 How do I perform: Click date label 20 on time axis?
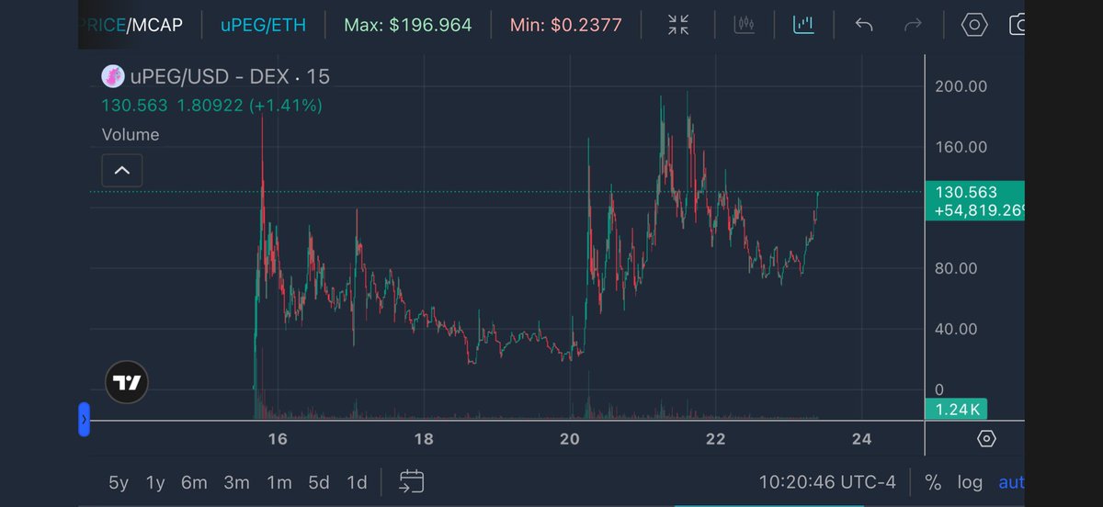click(x=570, y=439)
